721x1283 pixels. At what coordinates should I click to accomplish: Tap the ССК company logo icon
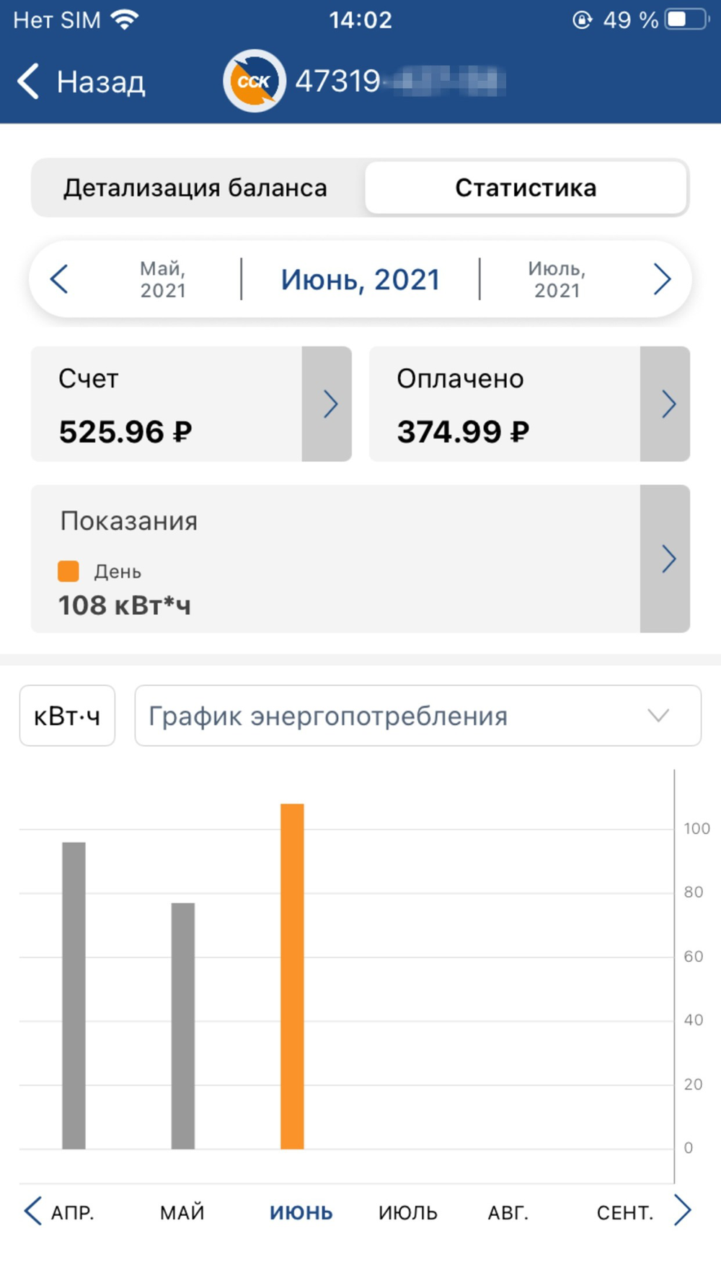click(x=254, y=81)
